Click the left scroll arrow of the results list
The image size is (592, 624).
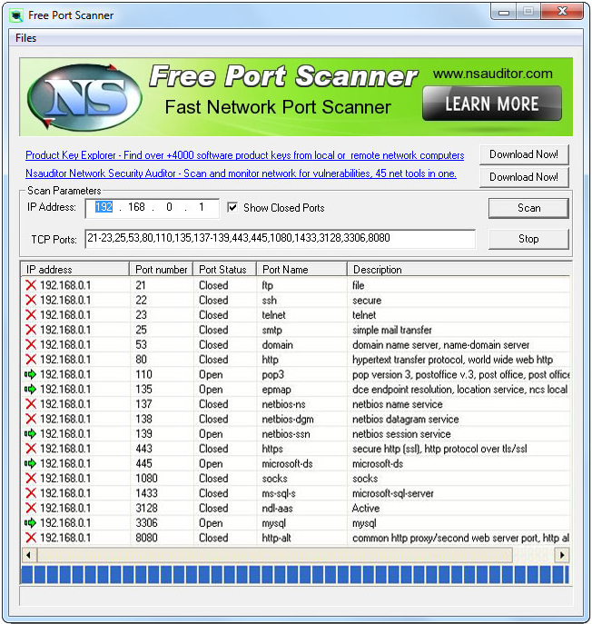coord(29,555)
